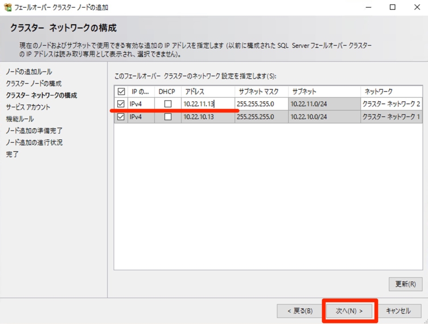
Task: Close the wizard window
Action: [x=417, y=8]
